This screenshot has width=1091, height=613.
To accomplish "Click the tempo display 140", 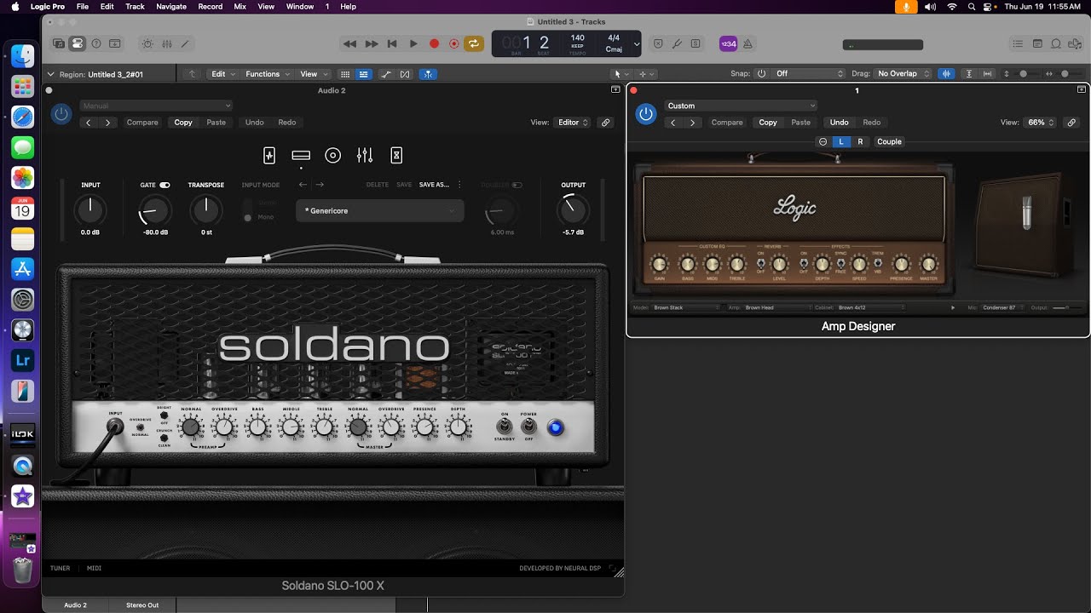I will 577,38.
